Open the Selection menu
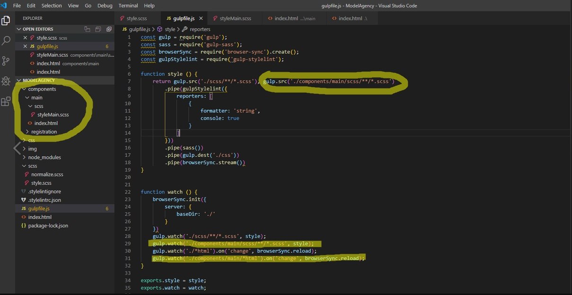This screenshot has height=295, width=572. (52, 6)
